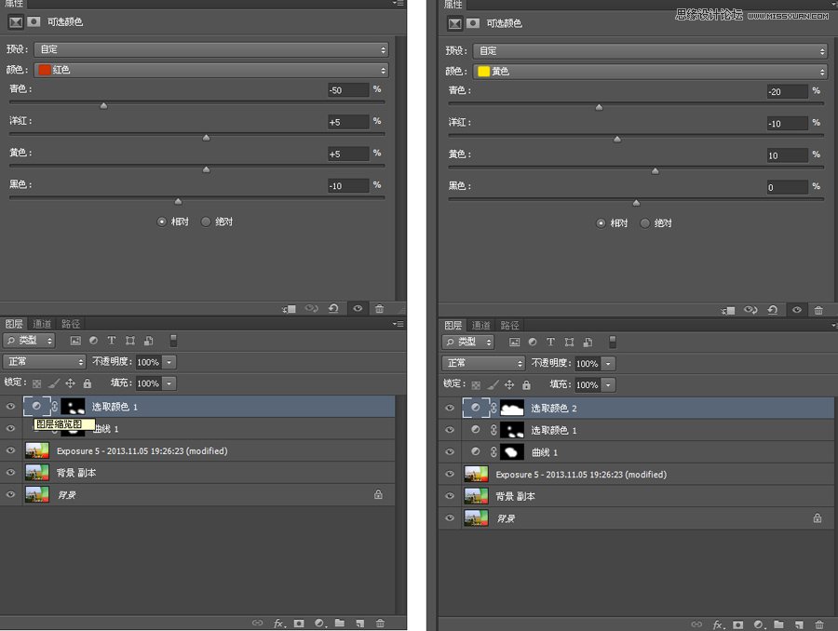Viewport: 838px width, 631px height.
Task: Hide the Exposure 5 layer in the left panel
Action: click(x=11, y=450)
